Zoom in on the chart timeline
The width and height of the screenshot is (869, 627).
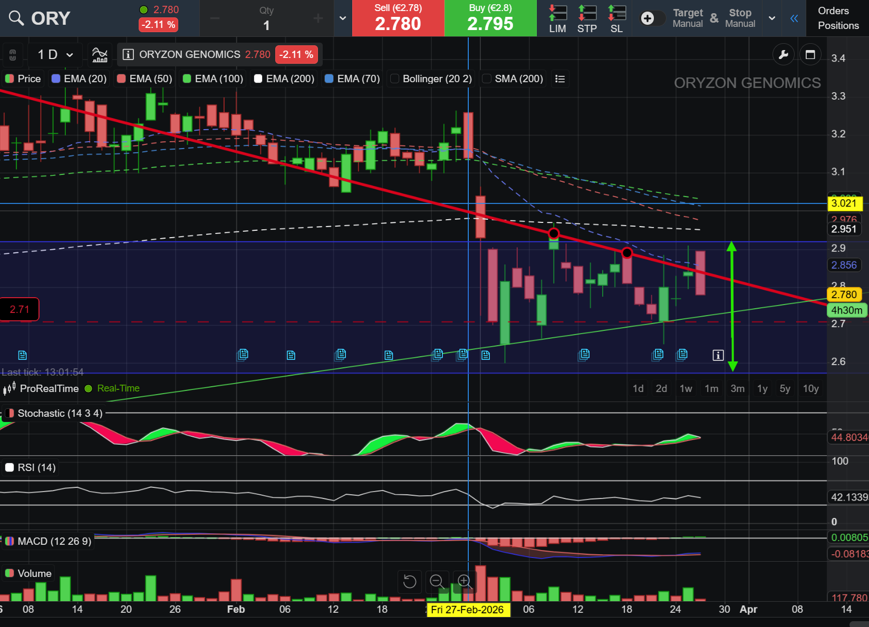click(465, 581)
